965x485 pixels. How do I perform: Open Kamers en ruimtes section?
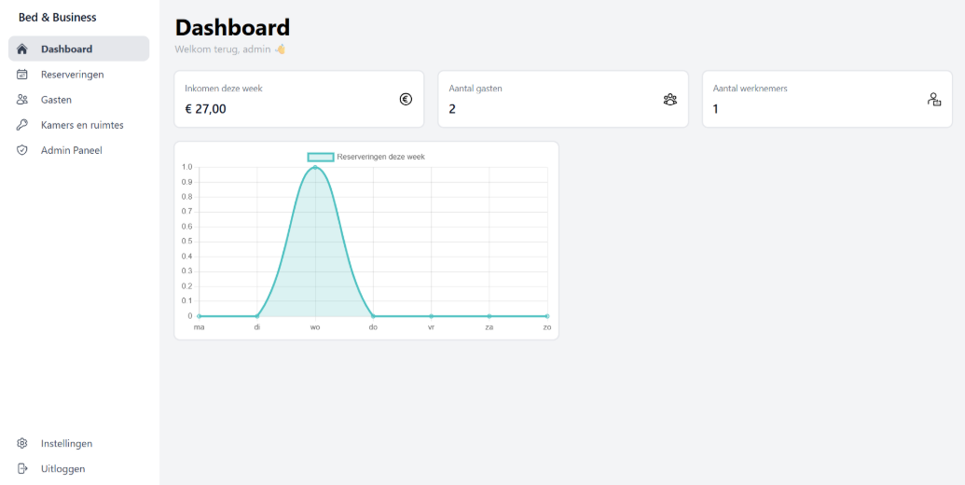click(x=82, y=125)
